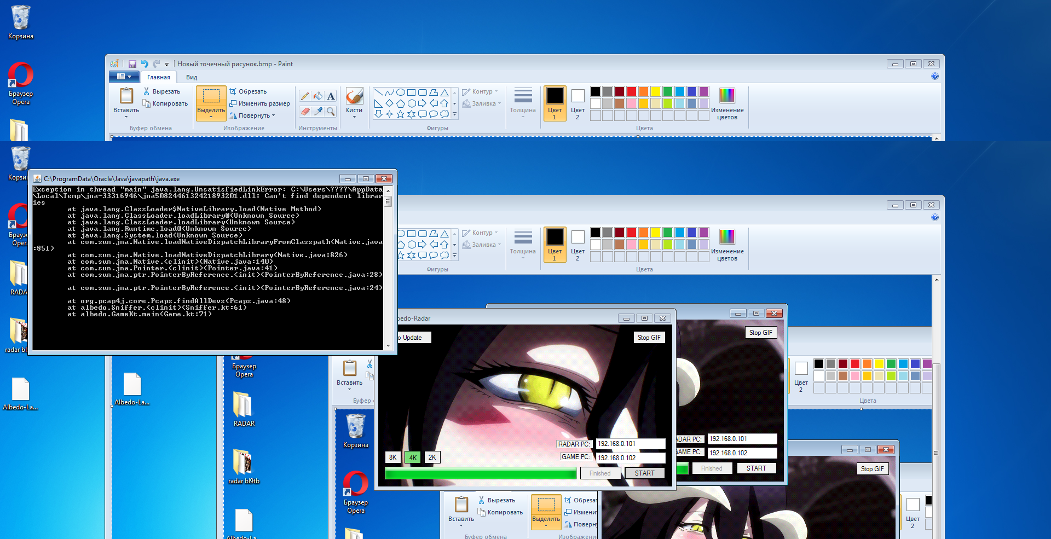Image resolution: width=1051 pixels, height=539 pixels.
Task: Click Stop GIF in the front Albedo-Radar window
Action: 649,338
